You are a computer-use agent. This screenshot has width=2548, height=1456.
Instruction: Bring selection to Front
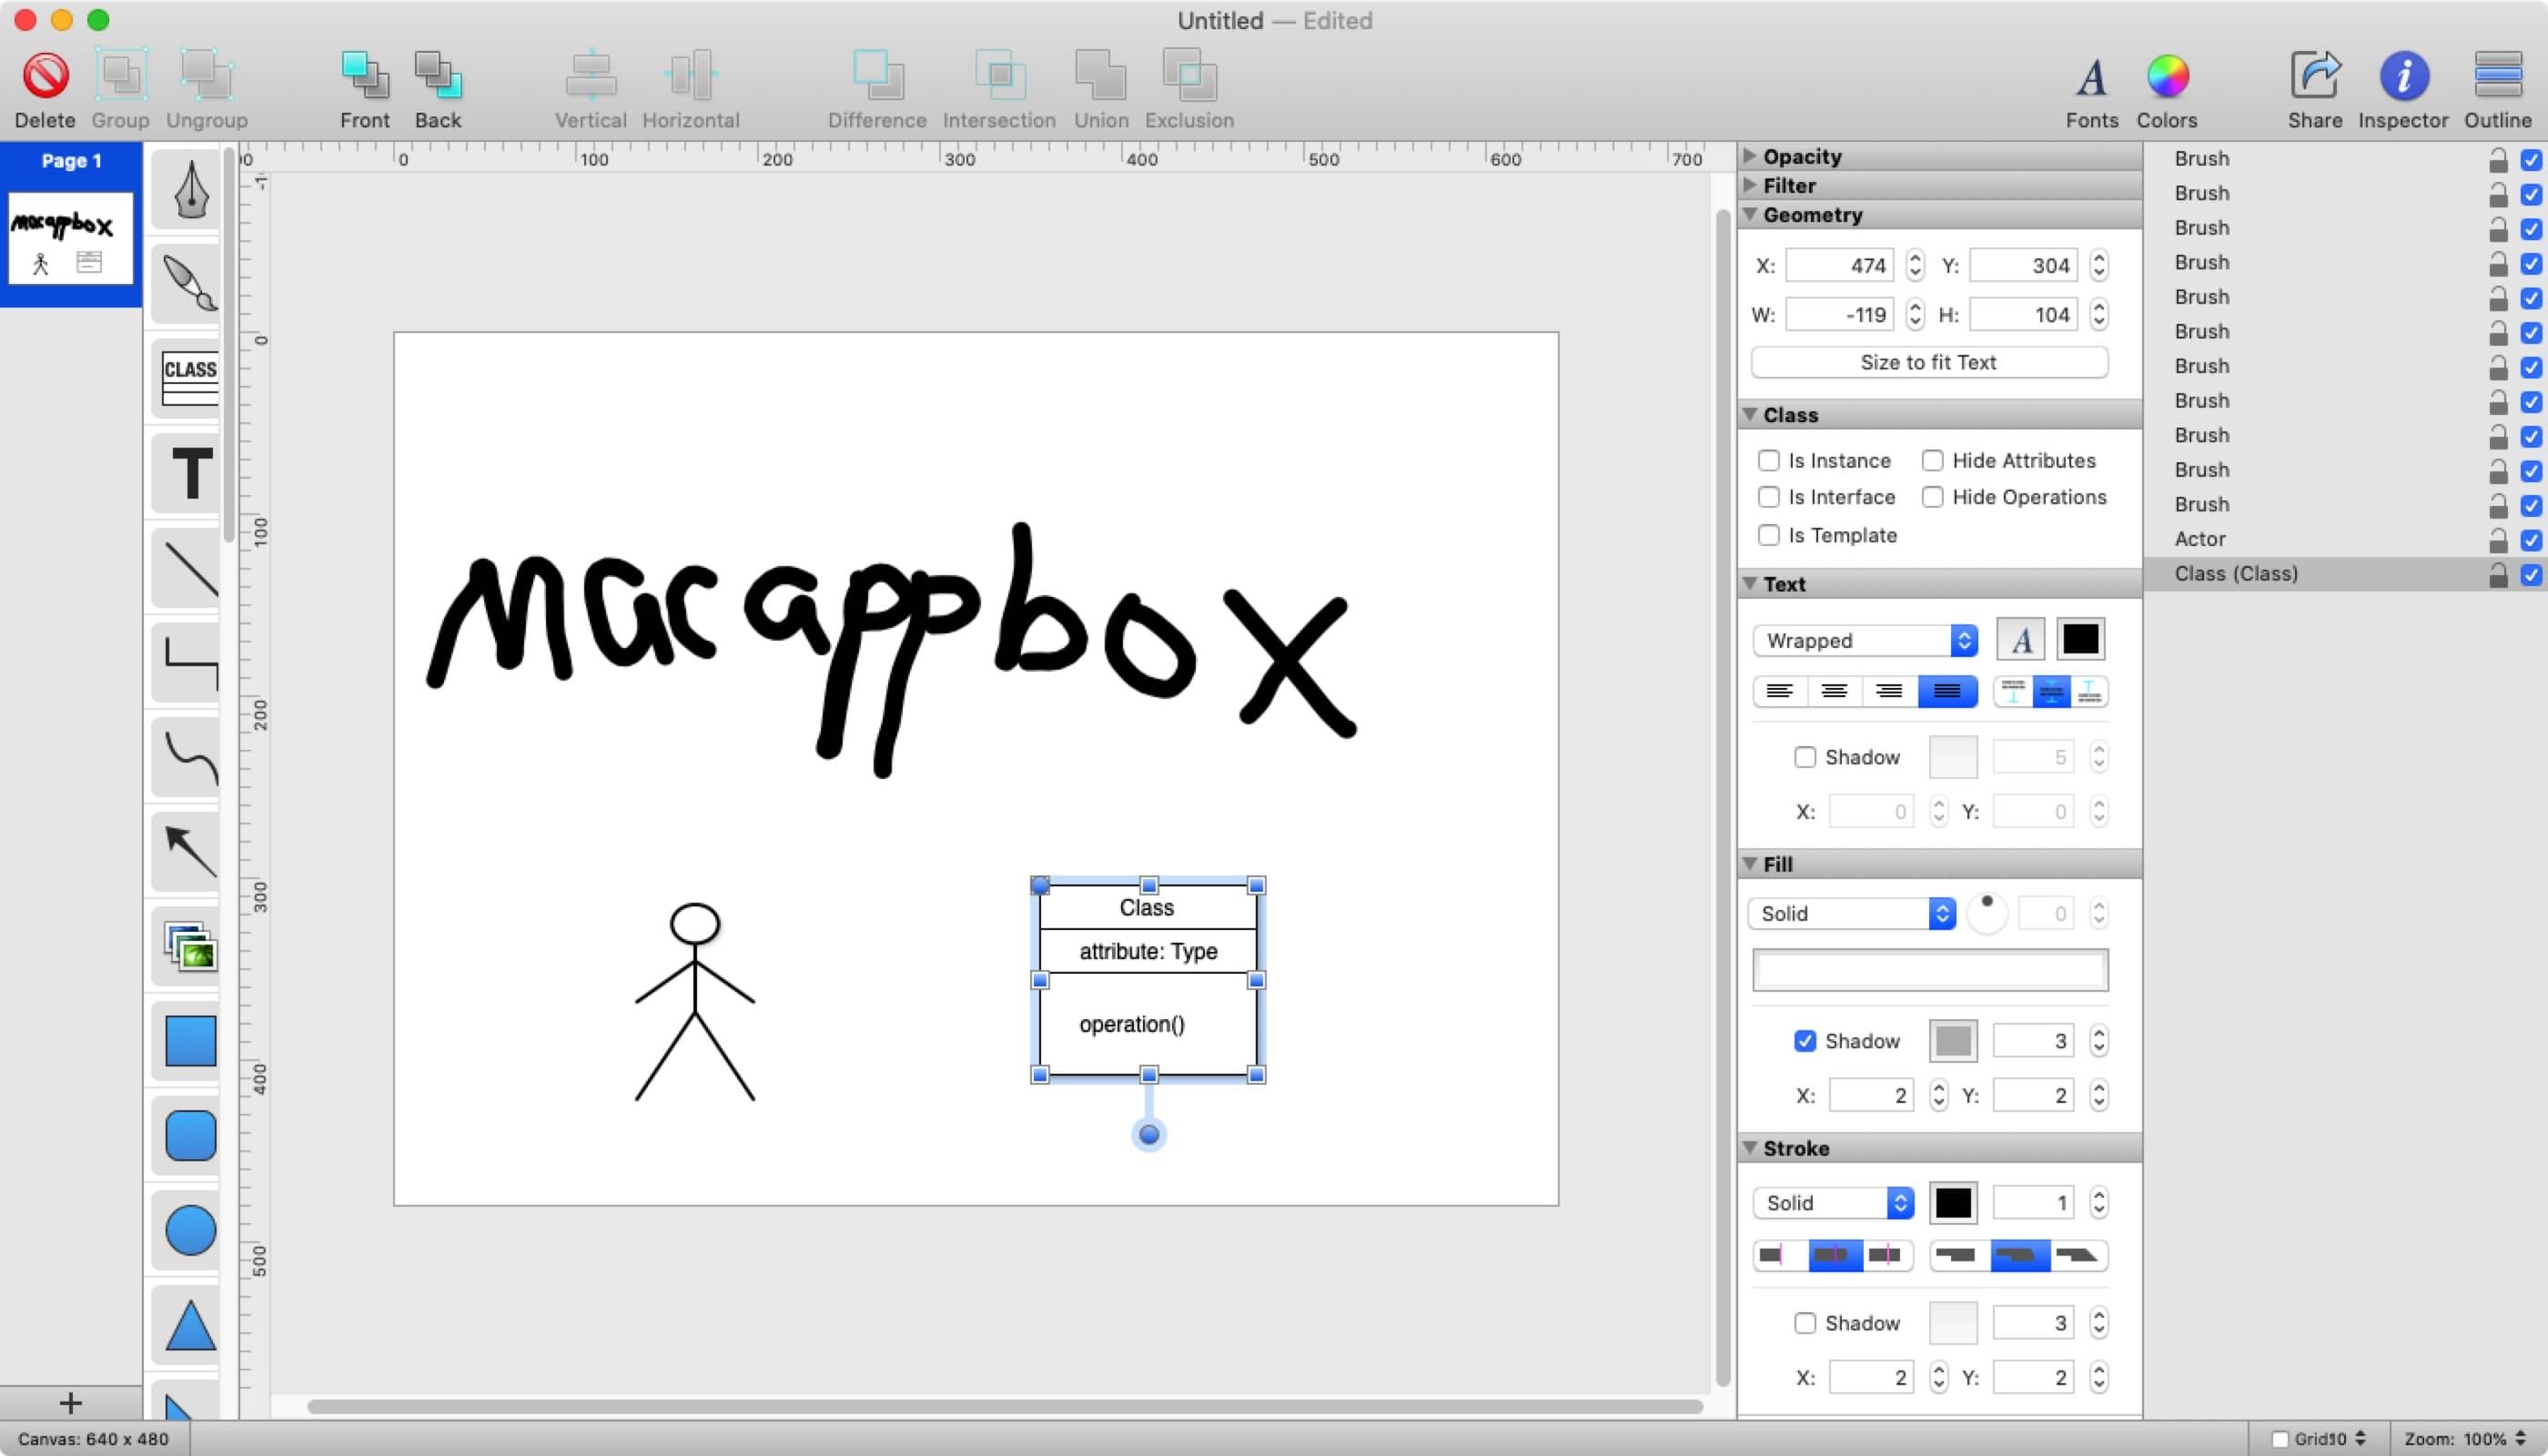[364, 76]
